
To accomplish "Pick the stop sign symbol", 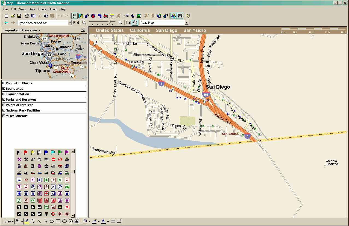I will [x=53, y=214].
